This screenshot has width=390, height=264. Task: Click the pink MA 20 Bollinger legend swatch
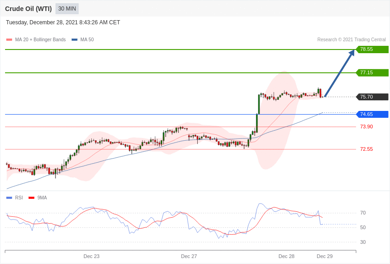pyautogui.click(x=9, y=40)
